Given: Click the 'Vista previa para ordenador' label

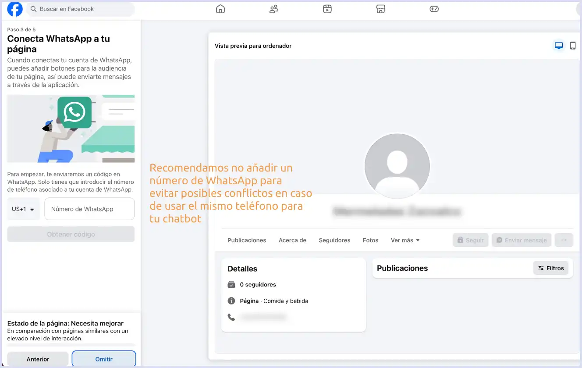Looking at the screenshot, I should click(253, 46).
